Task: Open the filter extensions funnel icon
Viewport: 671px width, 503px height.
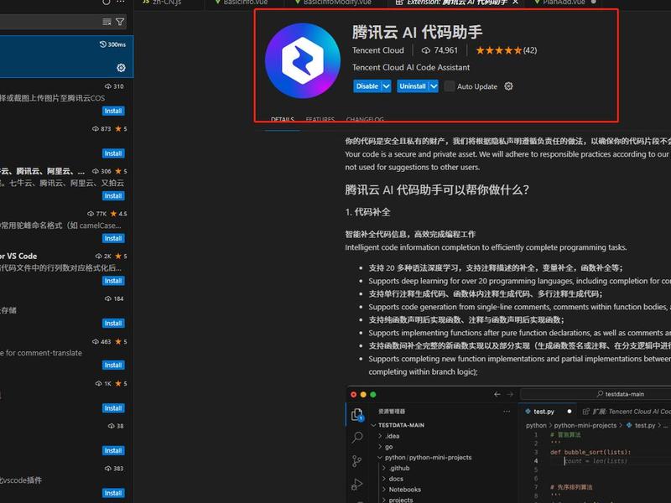Action: pos(120,22)
